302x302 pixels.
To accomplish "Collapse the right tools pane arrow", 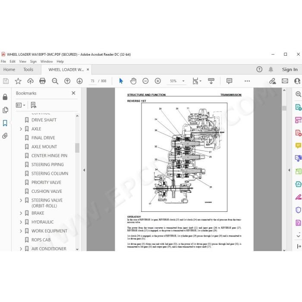I will 289,170.
